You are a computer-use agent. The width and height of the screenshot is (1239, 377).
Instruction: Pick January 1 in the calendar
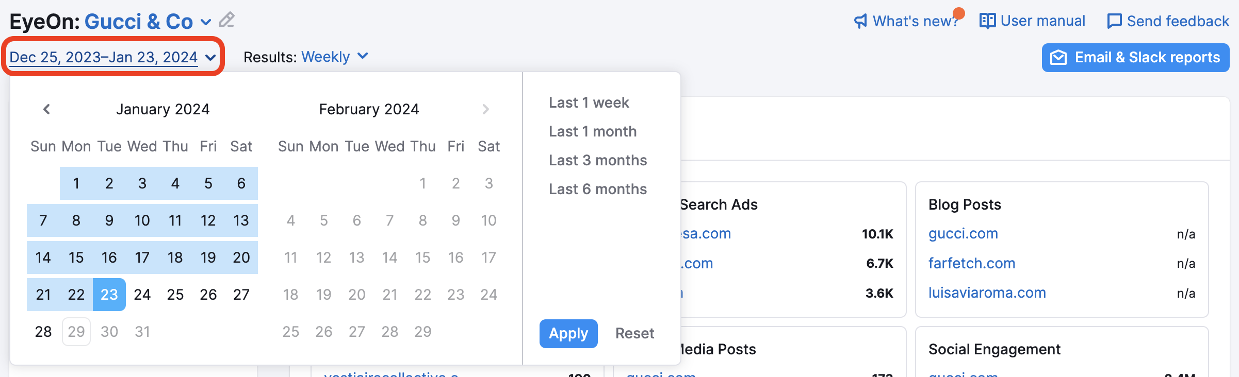(x=76, y=183)
